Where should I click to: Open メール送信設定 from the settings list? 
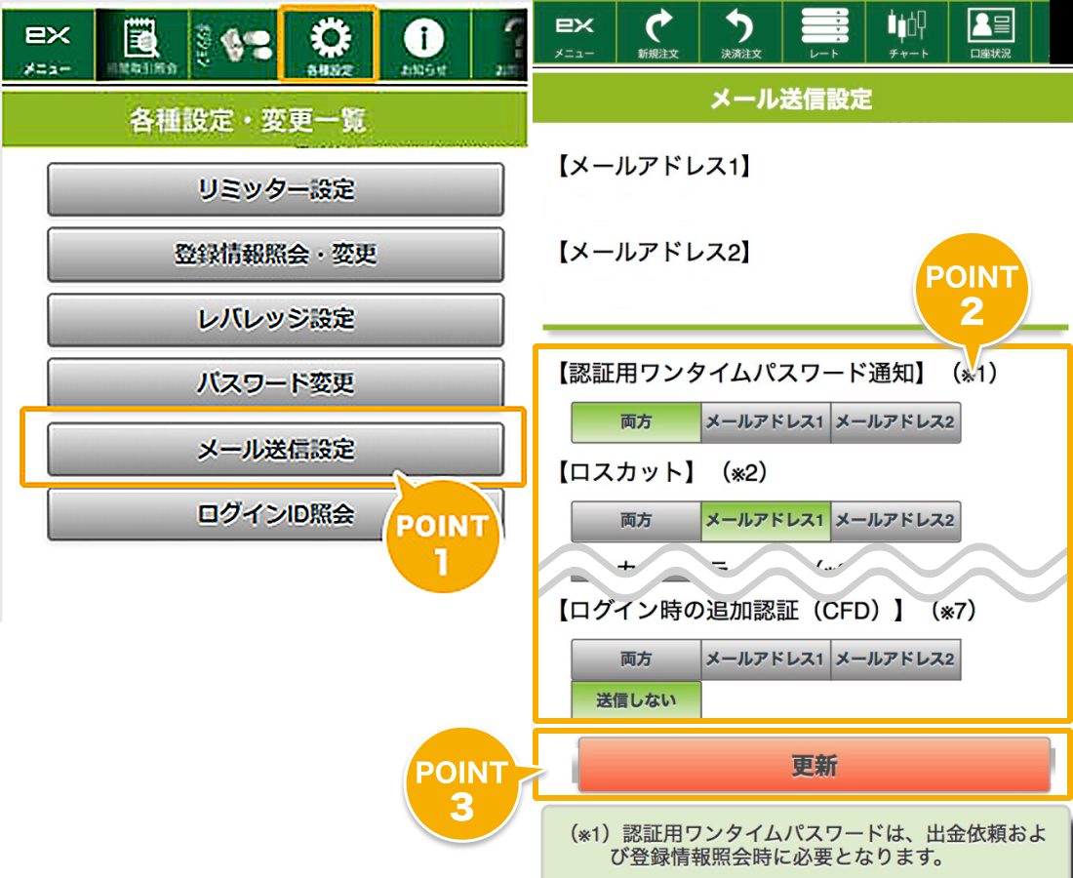(x=274, y=450)
